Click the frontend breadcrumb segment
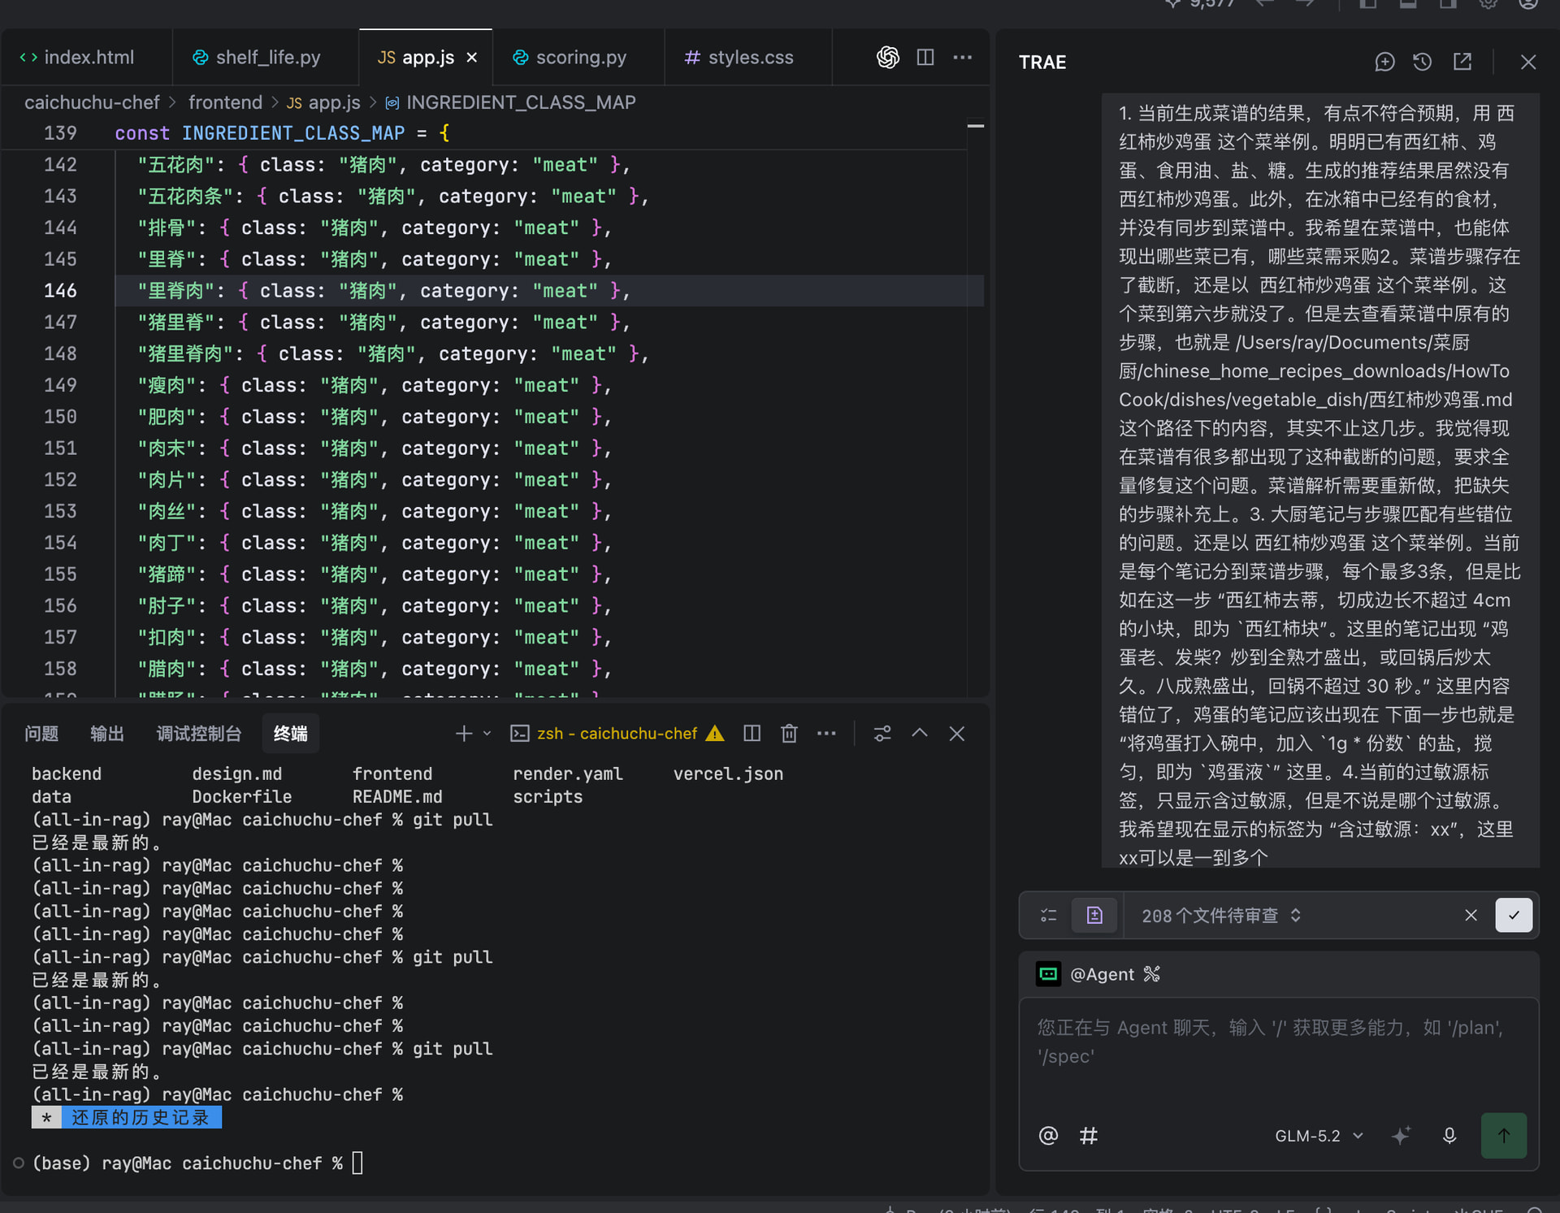The image size is (1560, 1213). (225, 102)
